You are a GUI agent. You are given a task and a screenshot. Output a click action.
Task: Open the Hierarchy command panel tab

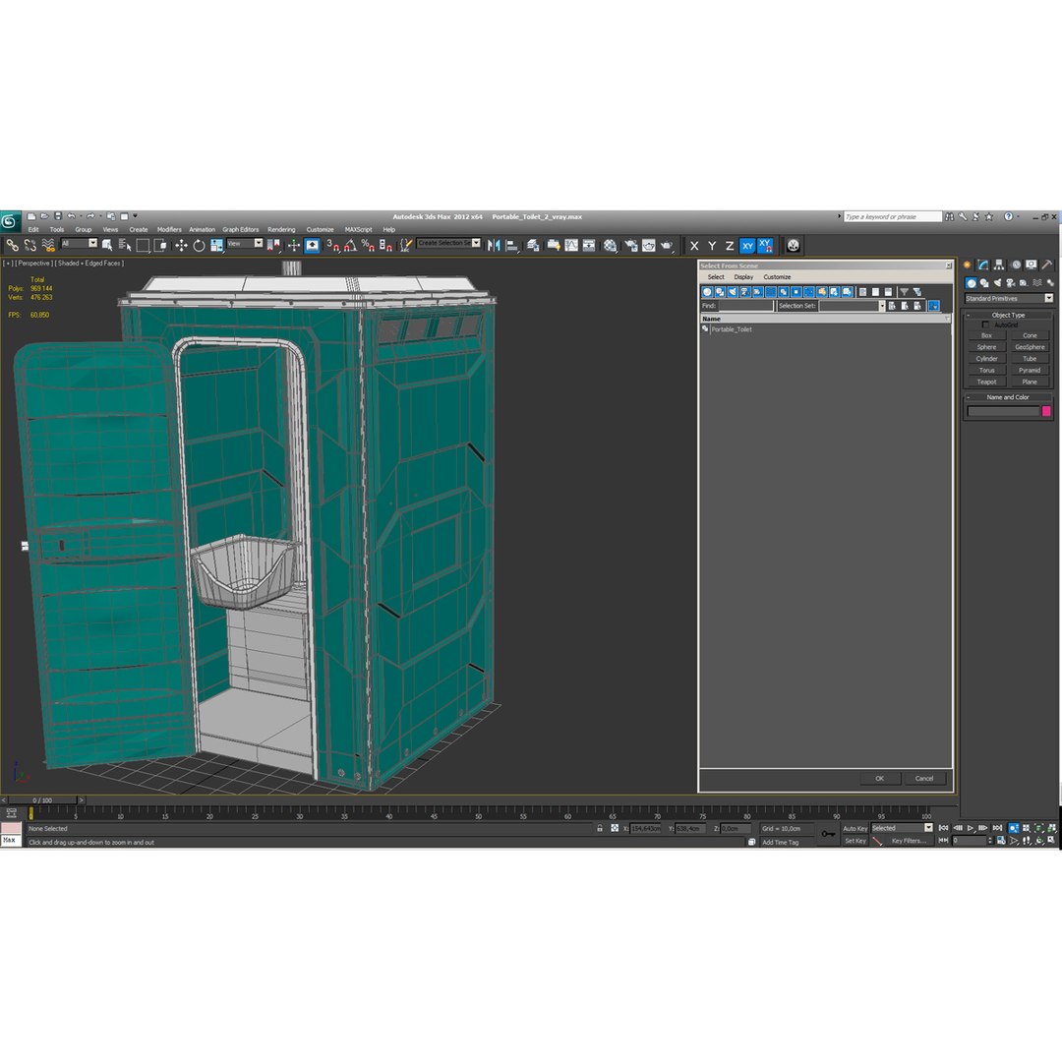pyautogui.click(x=999, y=265)
